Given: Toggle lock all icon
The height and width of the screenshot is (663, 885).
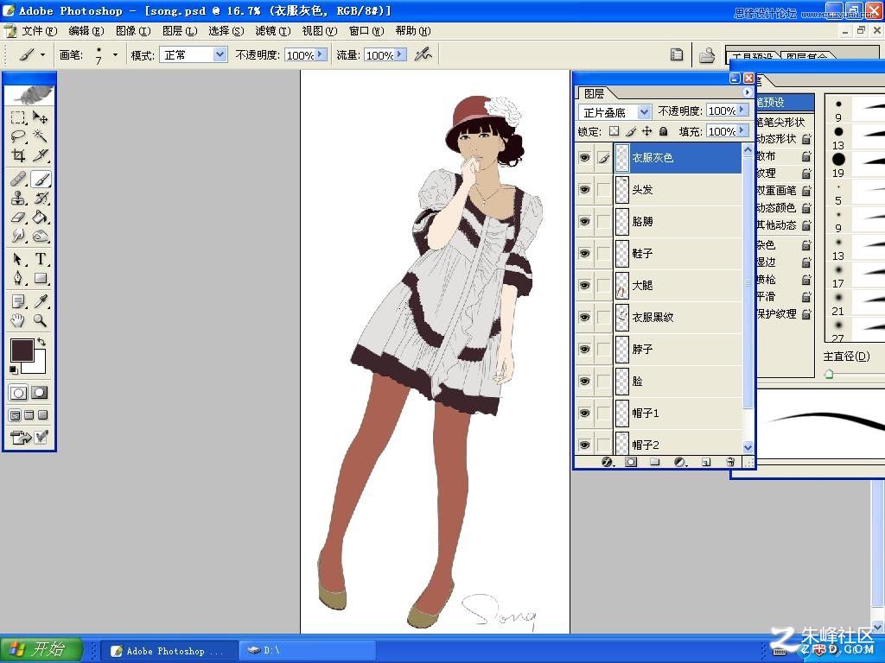Looking at the screenshot, I should pyautogui.click(x=664, y=131).
